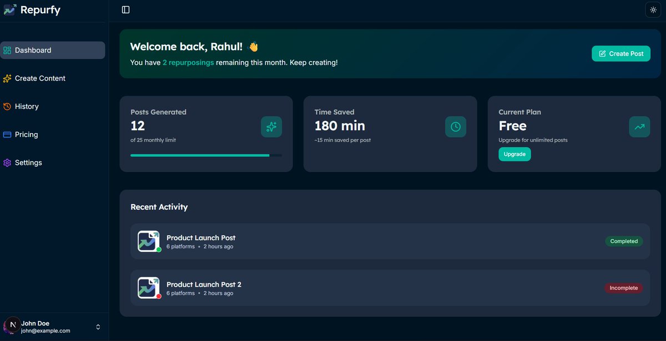Click the Recent Activity heading
The image size is (666, 341).
[x=159, y=207]
